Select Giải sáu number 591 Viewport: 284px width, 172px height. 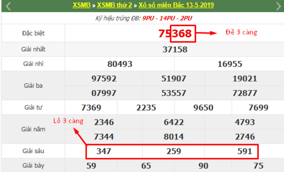[245, 151]
